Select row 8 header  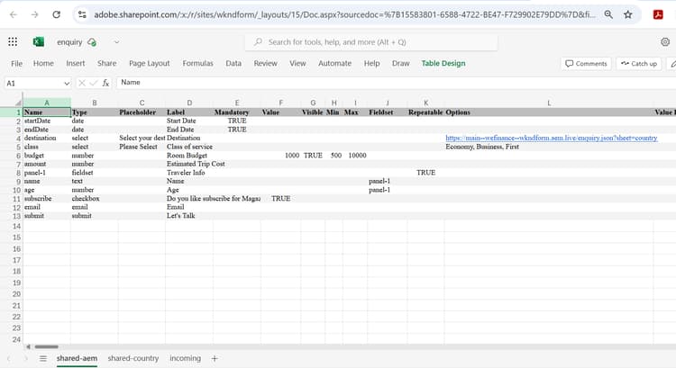tap(11, 173)
